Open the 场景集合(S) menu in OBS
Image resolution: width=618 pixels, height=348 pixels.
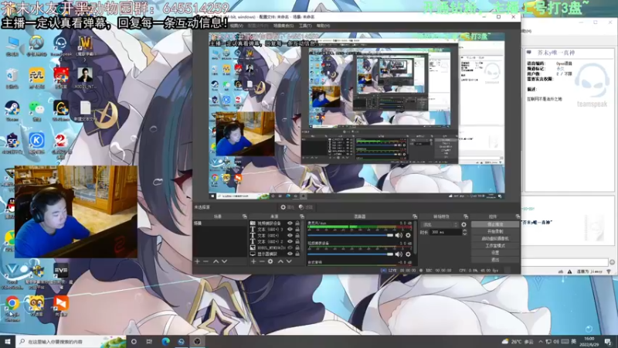(284, 26)
